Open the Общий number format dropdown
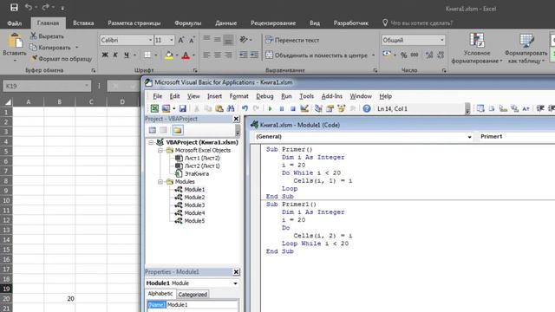This screenshot has width=555, height=312. click(x=441, y=40)
